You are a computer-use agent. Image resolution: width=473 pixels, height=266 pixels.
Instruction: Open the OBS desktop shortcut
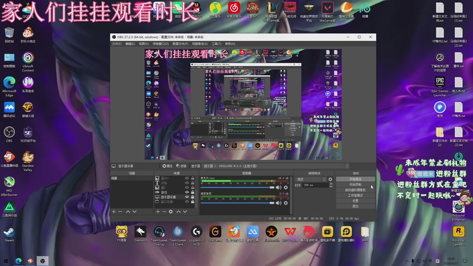9,135
